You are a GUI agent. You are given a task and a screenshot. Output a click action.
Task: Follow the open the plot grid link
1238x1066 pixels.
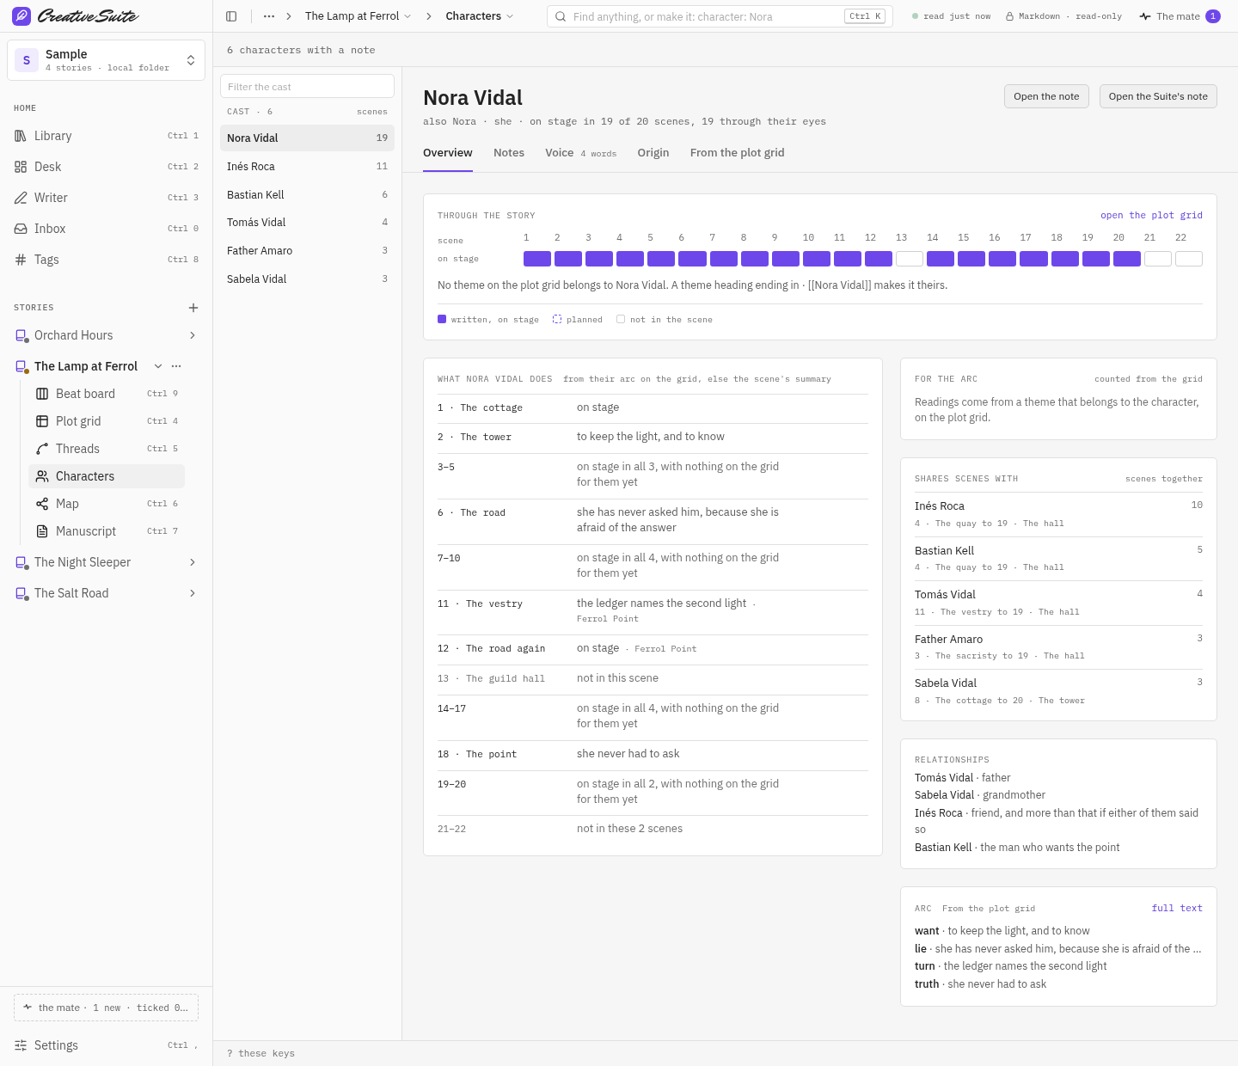click(1151, 215)
